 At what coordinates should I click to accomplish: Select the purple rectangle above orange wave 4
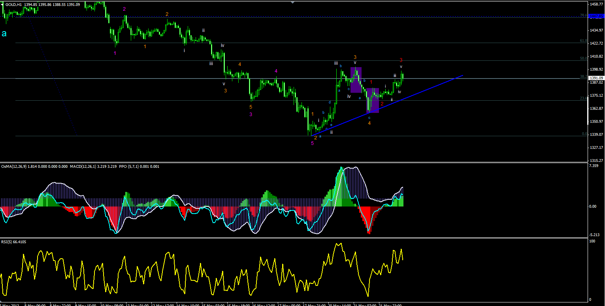373,100
